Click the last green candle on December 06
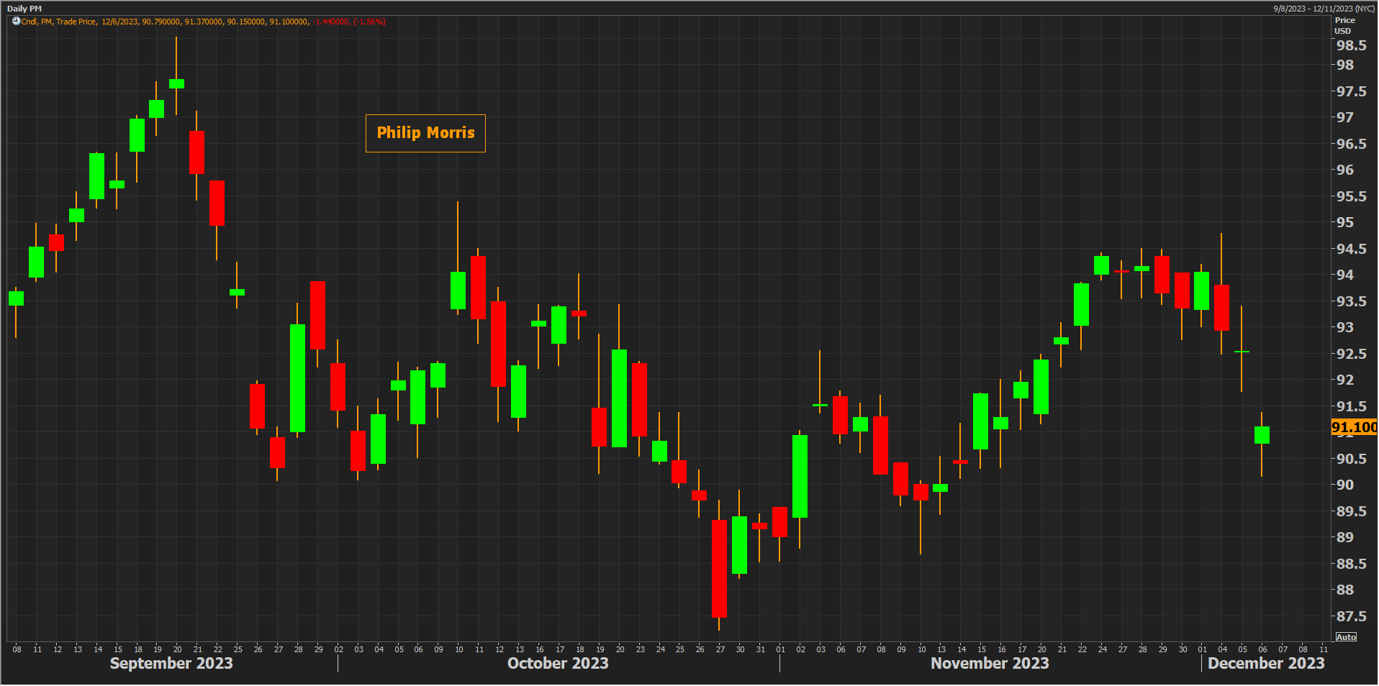The image size is (1379, 686). point(1262,435)
